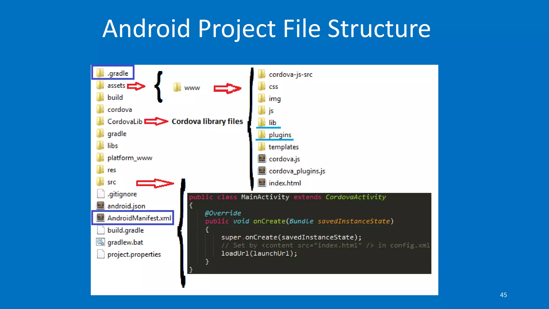Select the cordova_plugins.js file icon

(x=262, y=171)
